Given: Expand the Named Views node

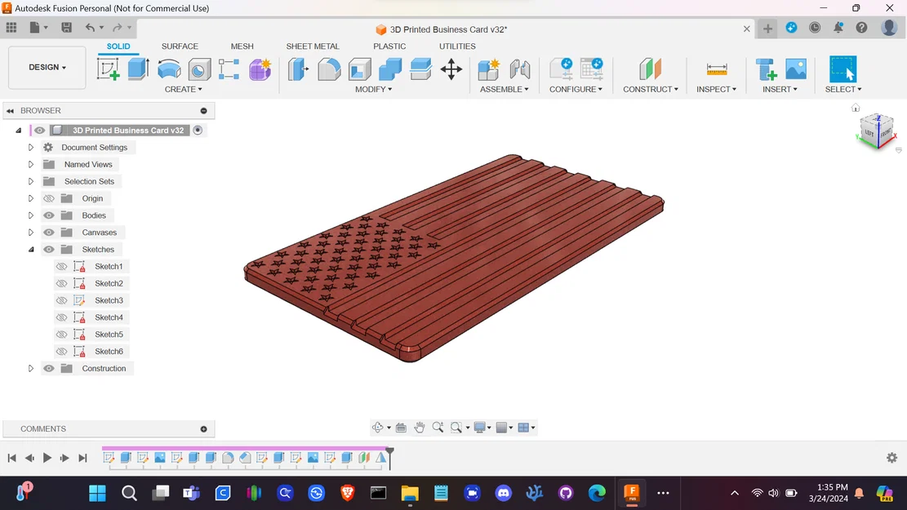Looking at the screenshot, I should click(x=31, y=164).
